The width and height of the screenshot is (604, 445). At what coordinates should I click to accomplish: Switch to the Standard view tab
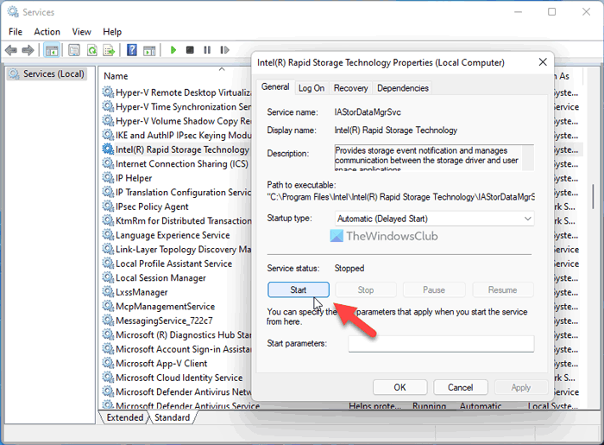(173, 417)
